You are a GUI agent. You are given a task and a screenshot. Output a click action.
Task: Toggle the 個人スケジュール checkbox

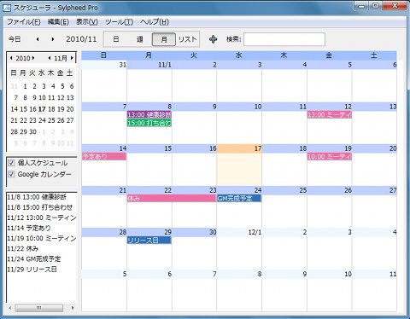coord(11,163)
